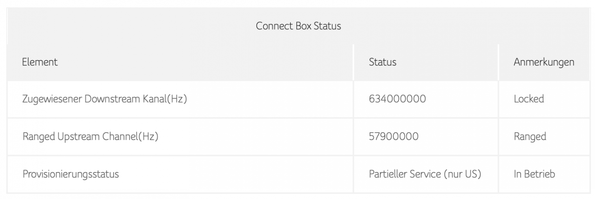The width and height of the screenshot is (595, 199).
Task: Select the "Anmerkungen" column header
Action: tap(544, 62)
